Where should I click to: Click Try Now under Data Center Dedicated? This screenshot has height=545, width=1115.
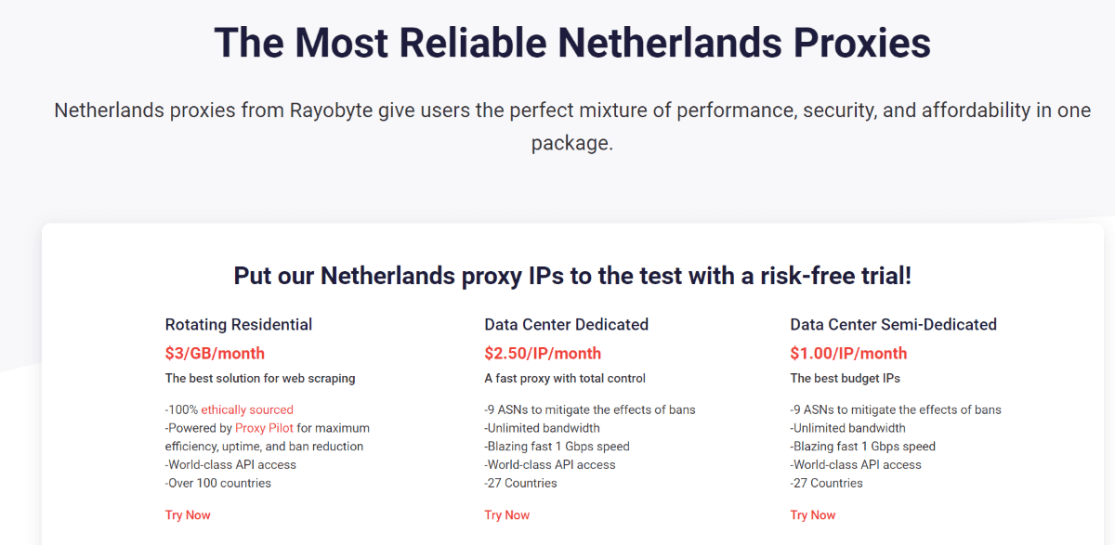[x=507, y=515]
